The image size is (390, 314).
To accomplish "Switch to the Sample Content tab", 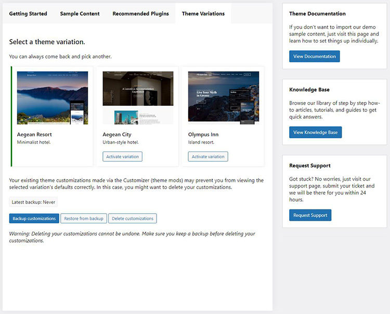I will click(x=80, y=14).
